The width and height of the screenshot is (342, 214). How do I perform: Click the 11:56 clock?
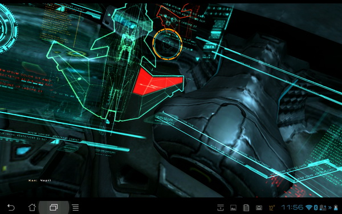pyautogui.click(x=292, y=207)
